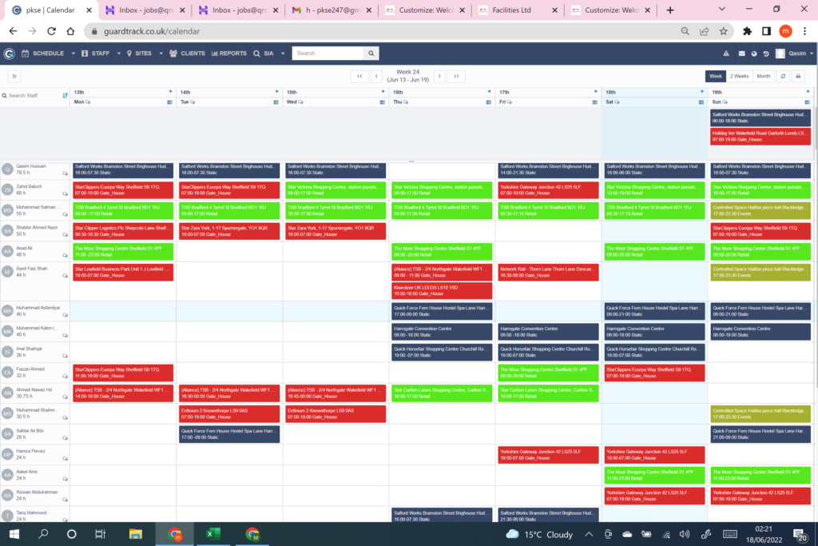
Task: Click the top Search input field
Action: pos(328,54)
